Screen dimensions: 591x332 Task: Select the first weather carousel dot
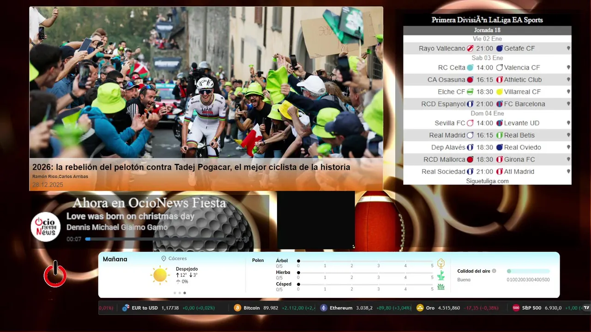(175, 293)
